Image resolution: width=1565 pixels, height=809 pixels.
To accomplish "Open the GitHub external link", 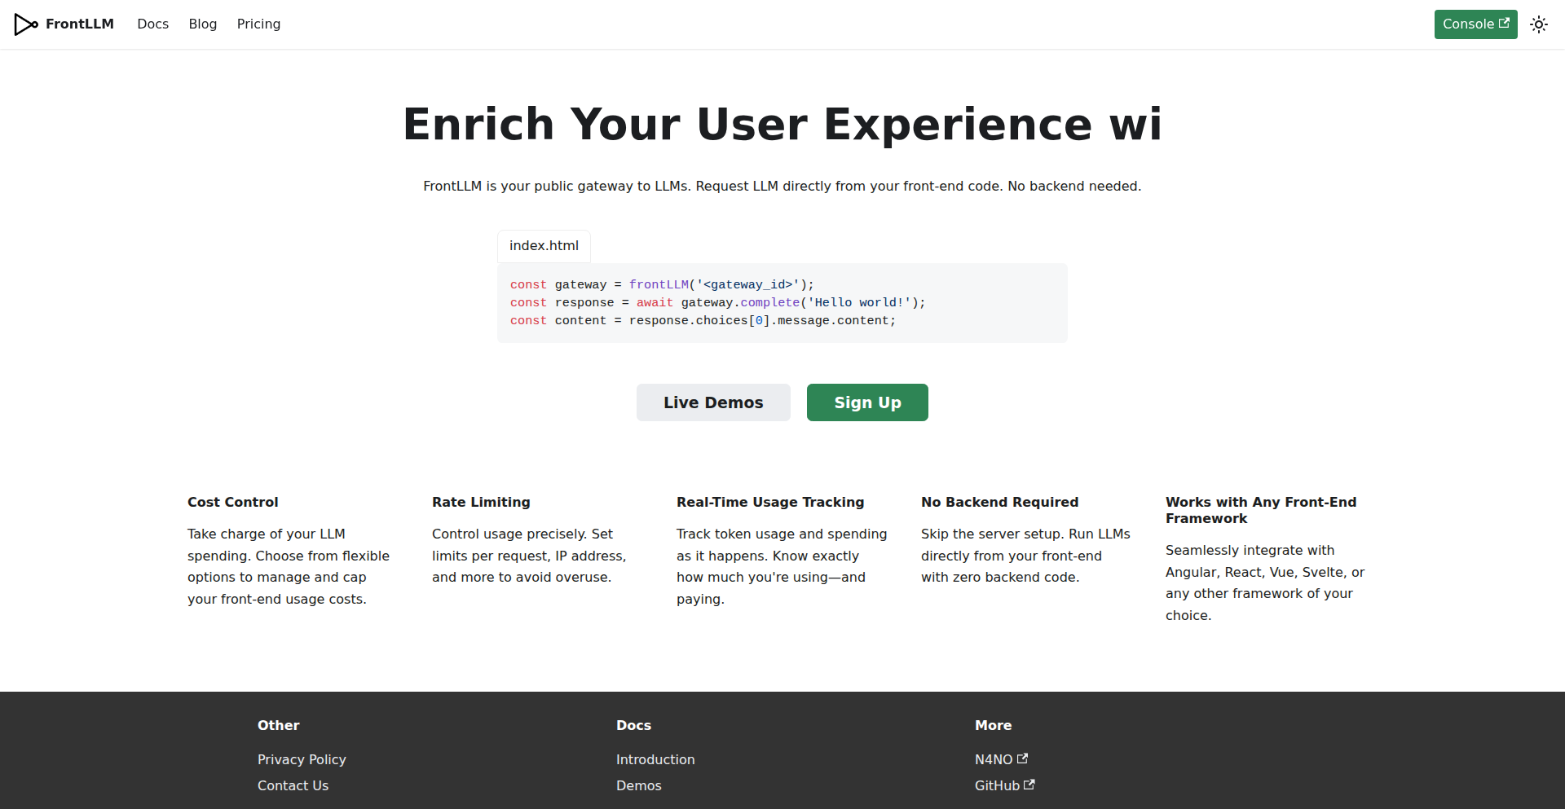I will click(1004, 785).
